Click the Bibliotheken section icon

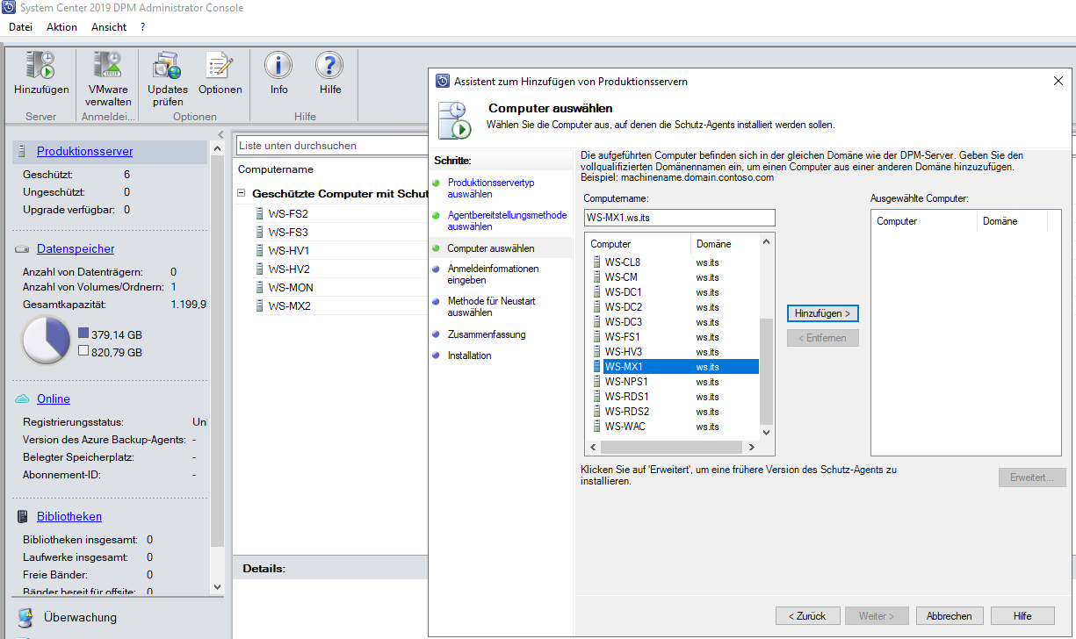pyautogui.click(x=23, y=517)
